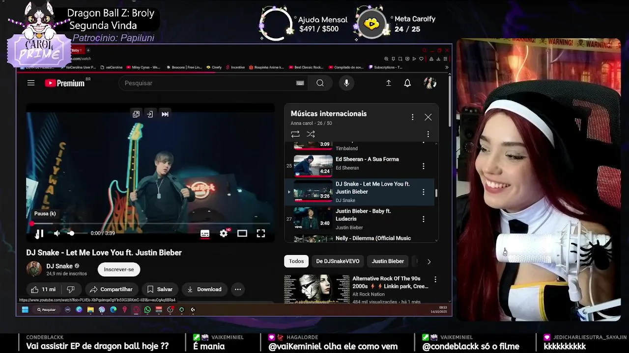Expand hidden bookmarks chevron
The image size is (629, 353).
(447, 67)
